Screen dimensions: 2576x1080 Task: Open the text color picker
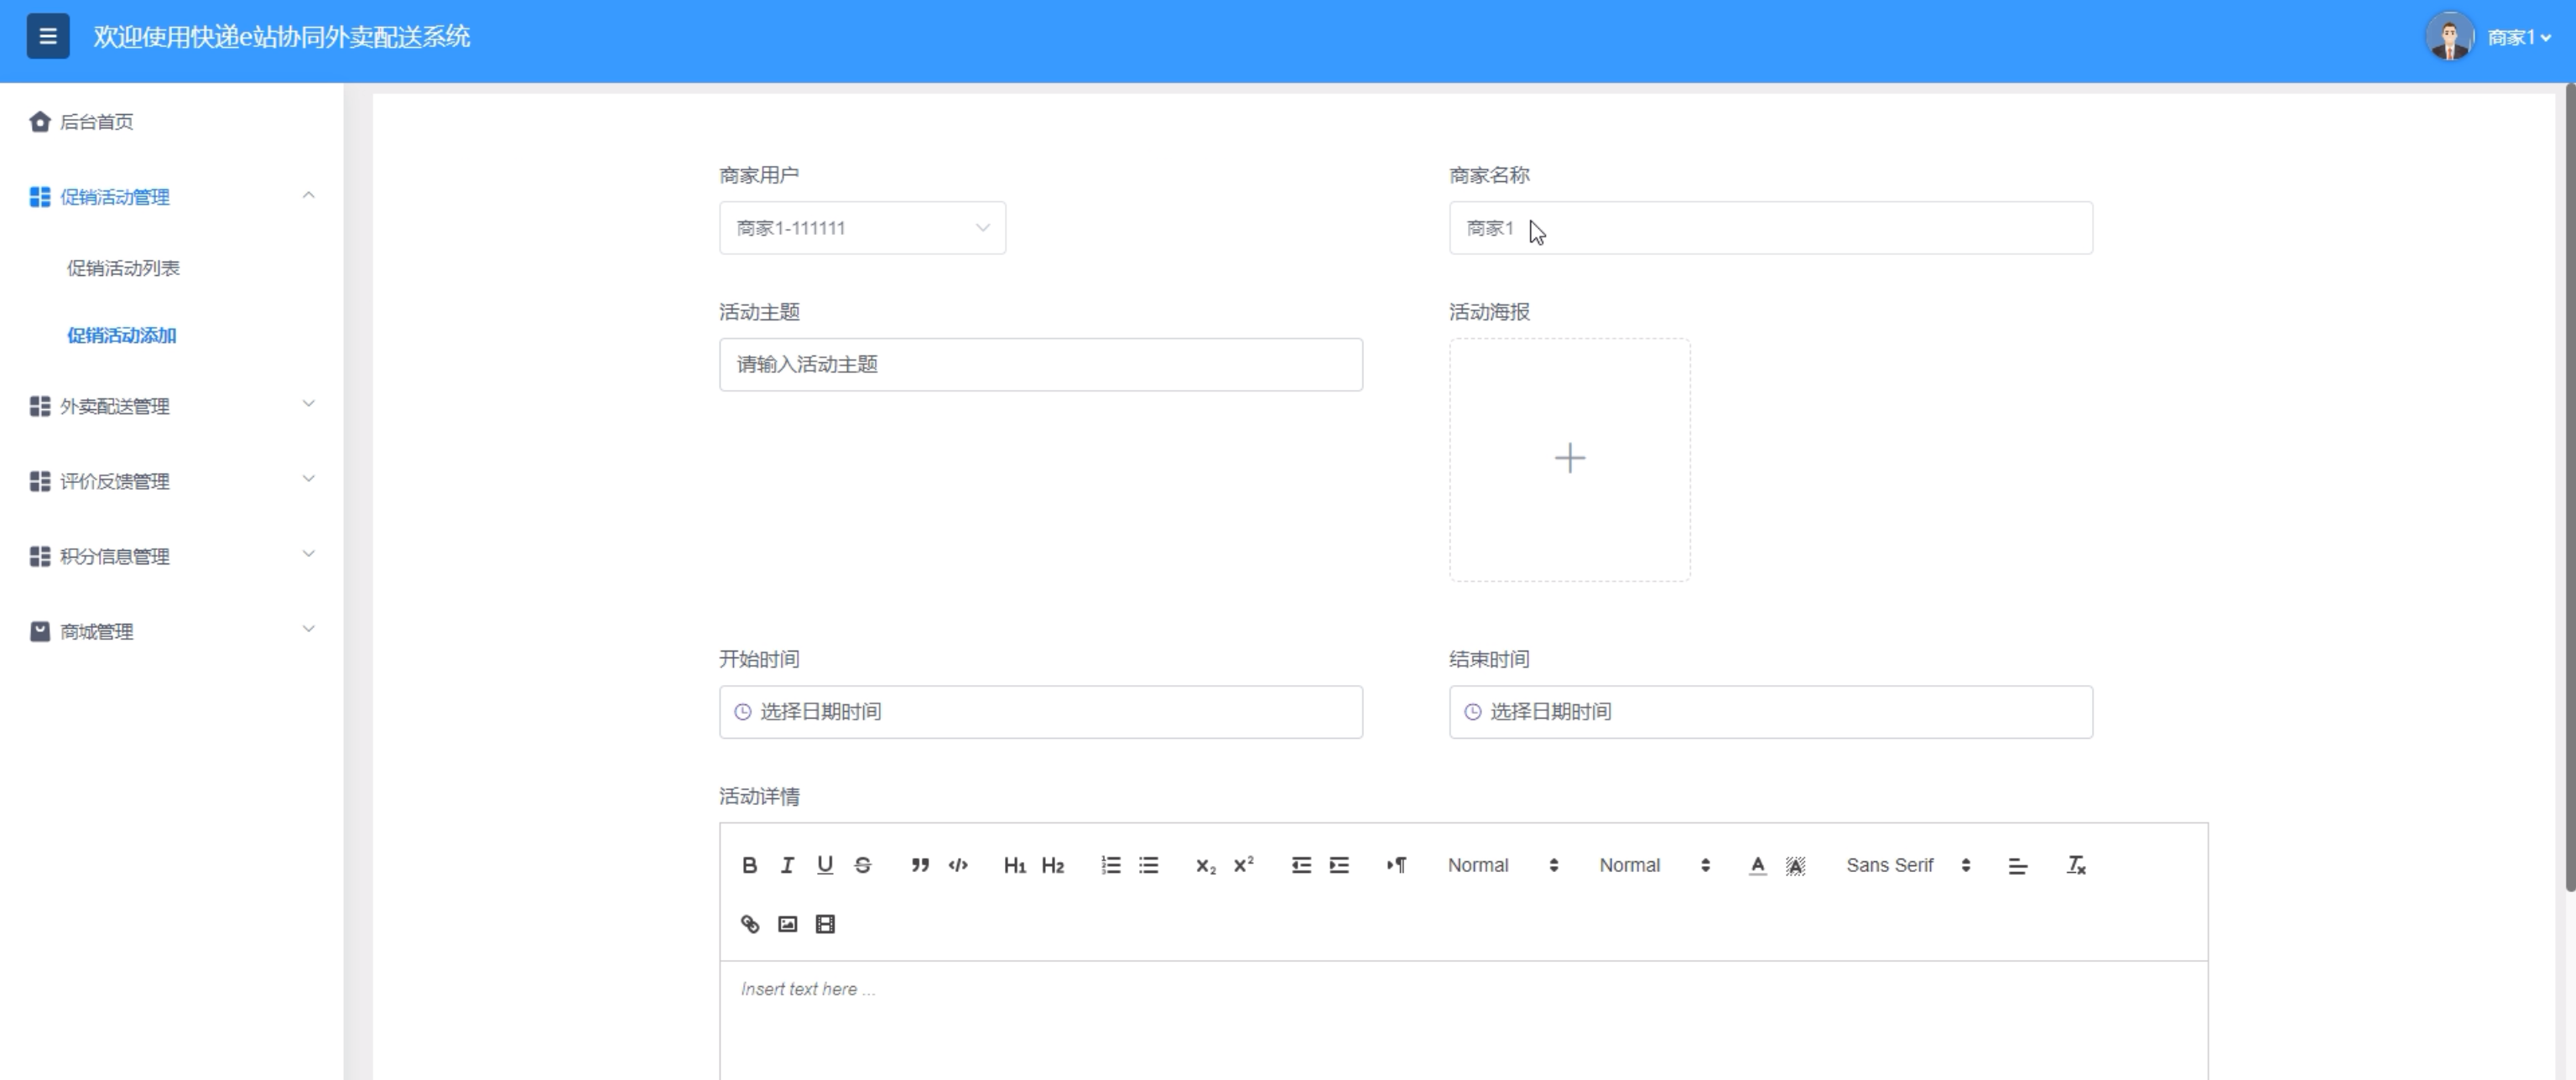(x=1757, y=865)
